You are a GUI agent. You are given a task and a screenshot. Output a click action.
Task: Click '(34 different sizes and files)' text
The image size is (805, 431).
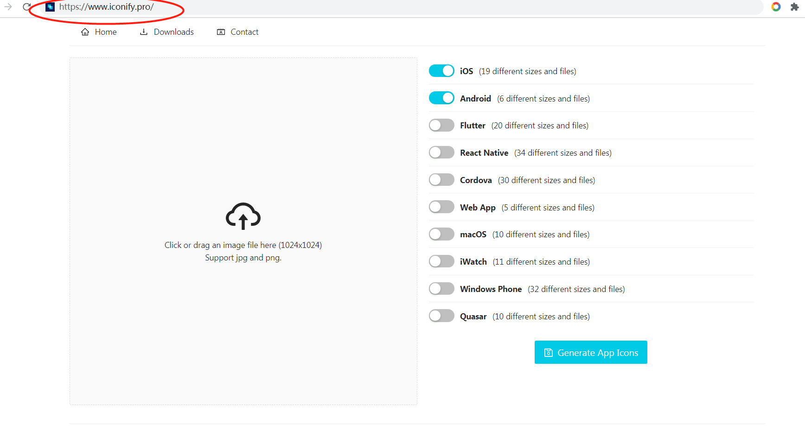point(563,153)
